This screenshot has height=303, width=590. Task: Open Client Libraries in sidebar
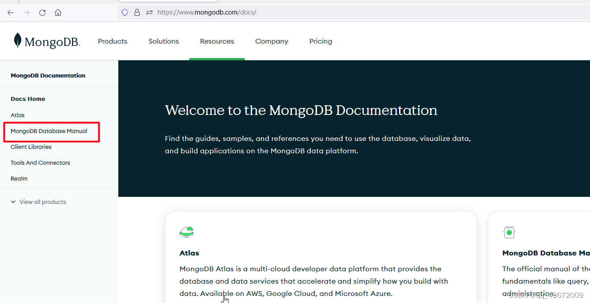pyautogui.click(x=31, y=147)
